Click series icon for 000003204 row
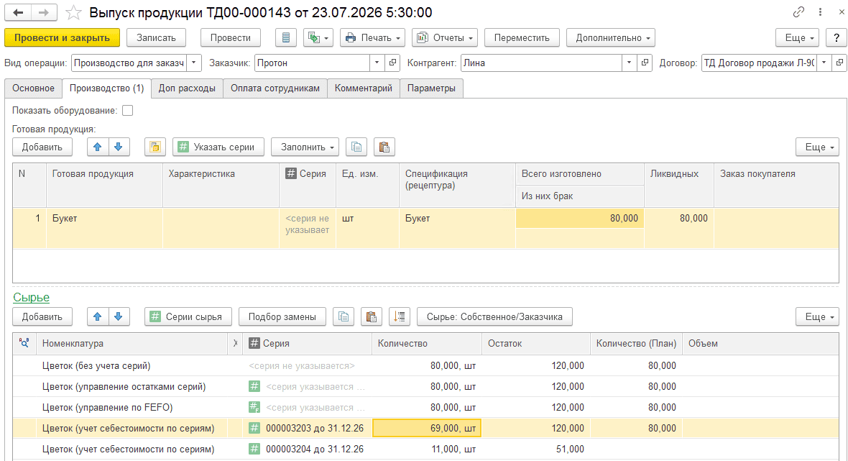The height and width of the screenshot is (461, 848). point(254,449)
